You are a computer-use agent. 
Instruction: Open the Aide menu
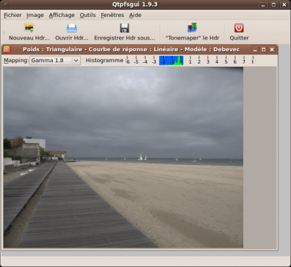click(135, 15)
